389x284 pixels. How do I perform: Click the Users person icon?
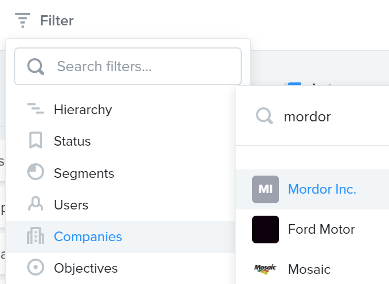coord(36,204)
